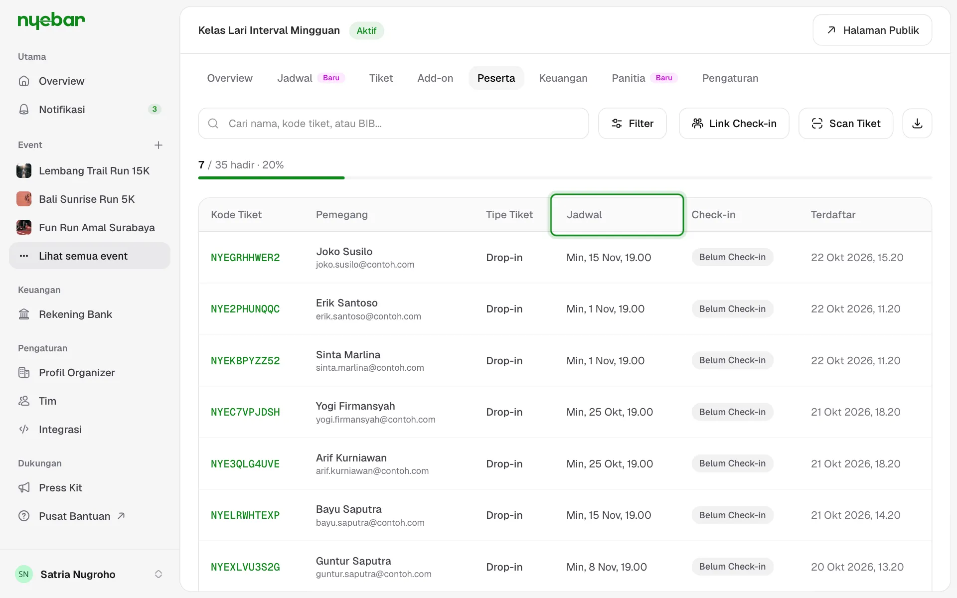957x598 pixels.
Task: Click Aktif status badge
Action: coord(366,30)
